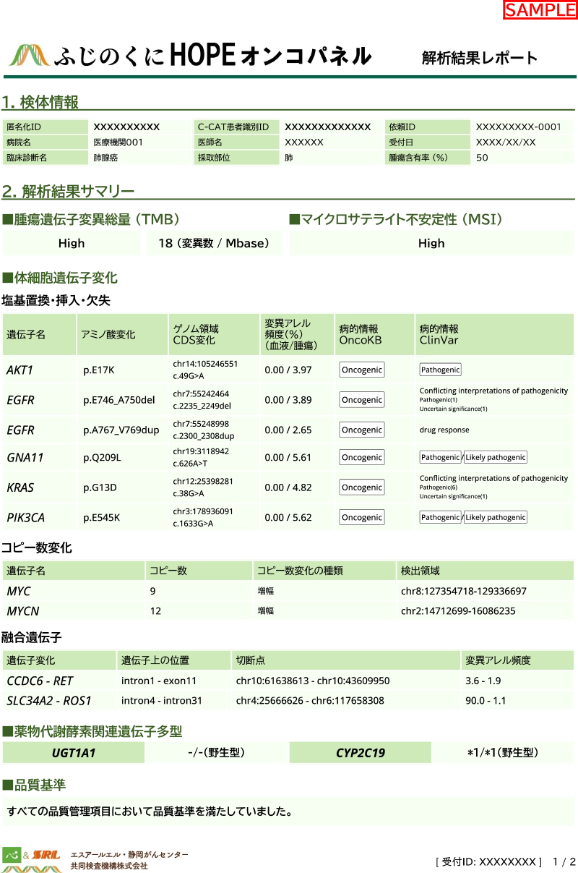Click the chr19:3118942 genomic position

(x=201, y=451)
